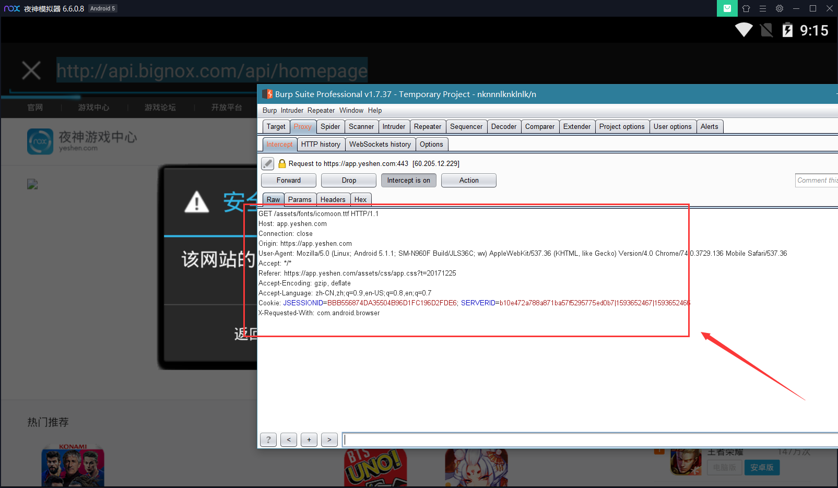The image size is (838, 488).
Task: Expand the Action menu button
Action: [x=469, y=180]
